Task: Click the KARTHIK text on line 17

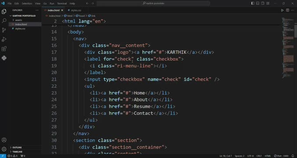Action: pyautogui.click(x=177, y=52)
